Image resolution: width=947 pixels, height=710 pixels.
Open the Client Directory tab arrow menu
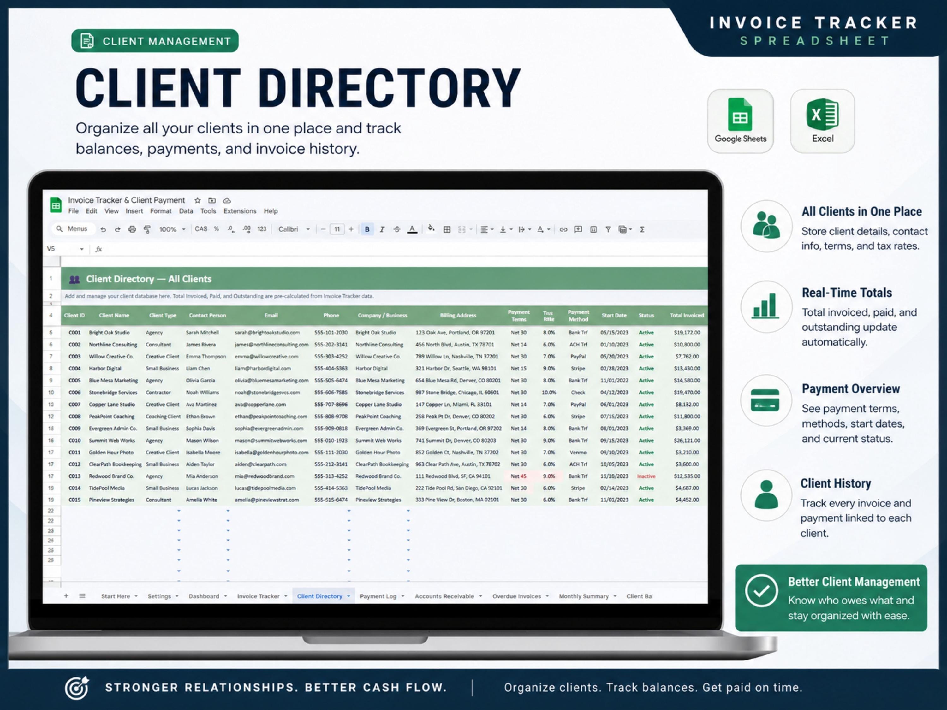pyautogui.click(x=348, y=596)
